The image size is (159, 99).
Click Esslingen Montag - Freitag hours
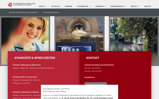pos(33,68)
